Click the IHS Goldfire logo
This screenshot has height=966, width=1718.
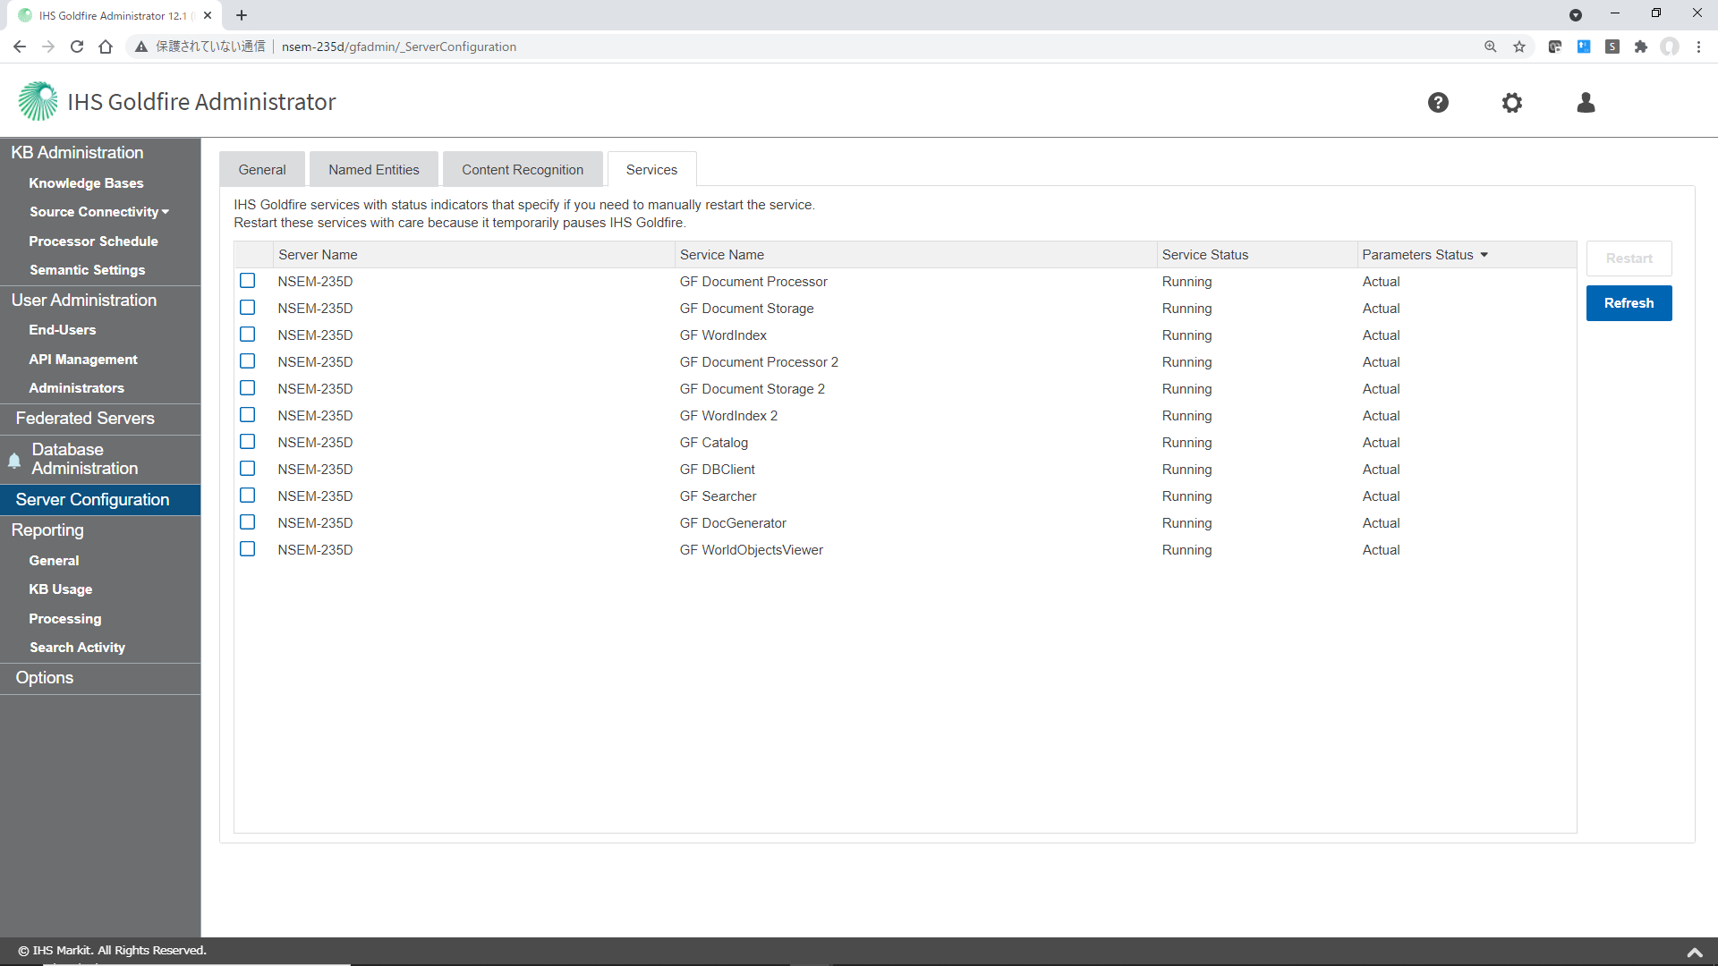tap(38, 101)
